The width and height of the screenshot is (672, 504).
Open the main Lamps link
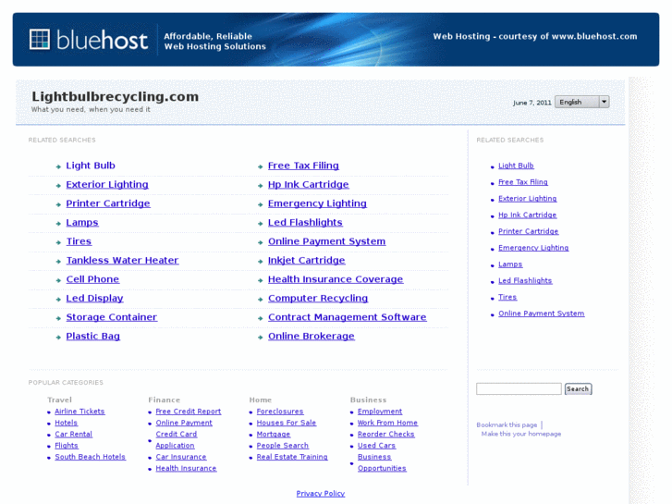click(82, 223)
